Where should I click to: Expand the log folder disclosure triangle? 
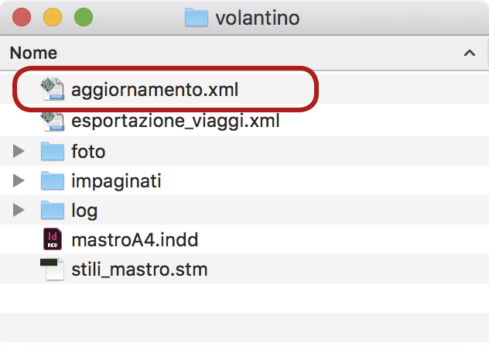(19, 211)
